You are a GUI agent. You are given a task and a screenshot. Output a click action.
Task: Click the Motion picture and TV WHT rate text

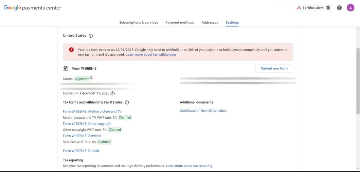90,118
